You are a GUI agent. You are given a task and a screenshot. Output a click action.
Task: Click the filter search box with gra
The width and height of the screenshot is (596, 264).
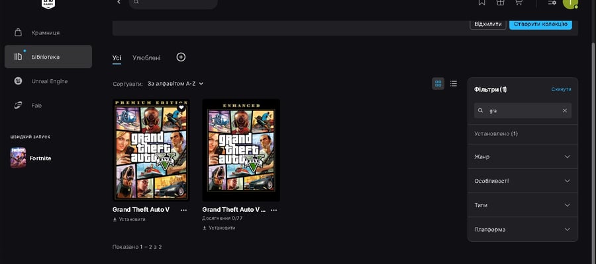coord(522,111)
